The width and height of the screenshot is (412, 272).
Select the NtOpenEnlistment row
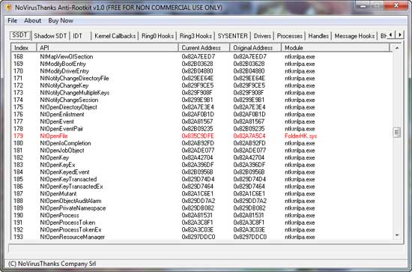point(202,115)
